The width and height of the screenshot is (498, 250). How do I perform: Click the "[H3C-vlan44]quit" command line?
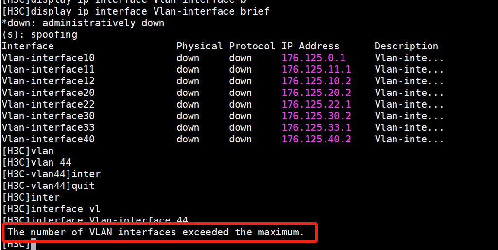coord(48,186)
